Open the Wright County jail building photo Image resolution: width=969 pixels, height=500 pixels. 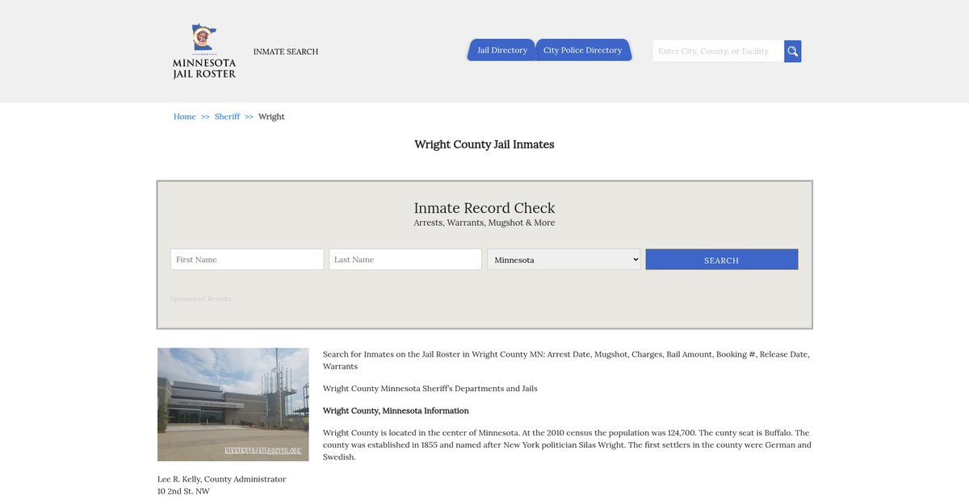233,404
